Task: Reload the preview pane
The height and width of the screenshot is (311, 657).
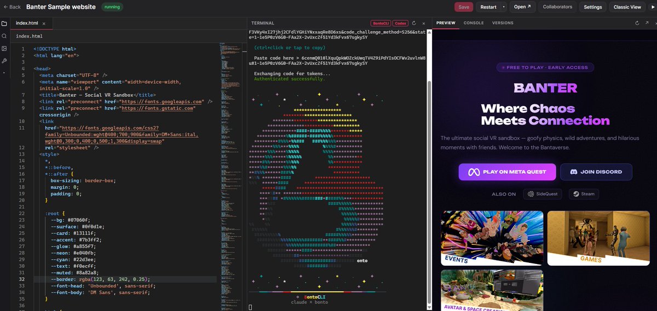Action: (637, 23)
